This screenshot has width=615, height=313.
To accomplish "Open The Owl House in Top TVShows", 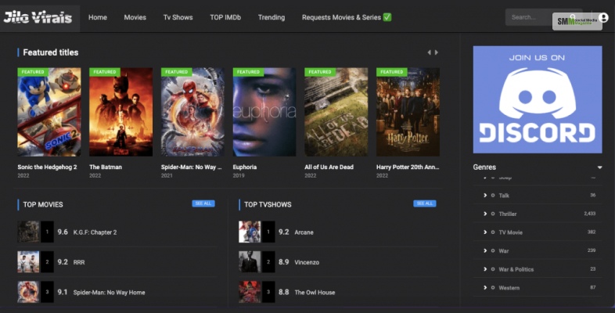I will click(x=315, y=293).
